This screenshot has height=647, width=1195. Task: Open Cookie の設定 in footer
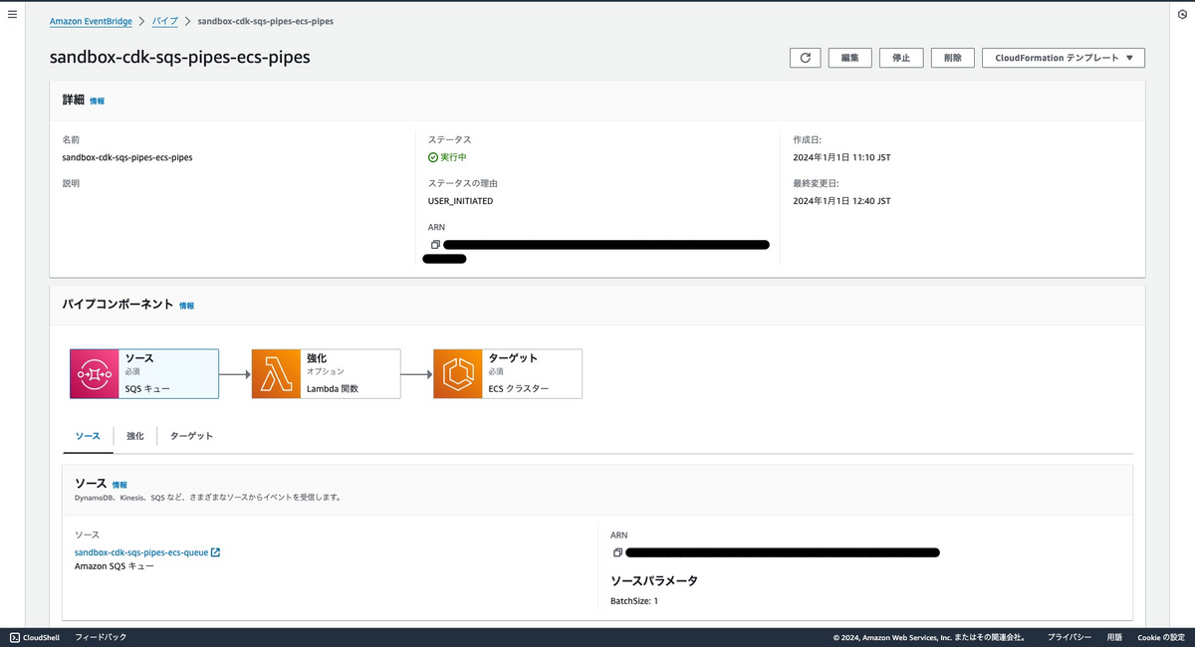[1161, 637]
